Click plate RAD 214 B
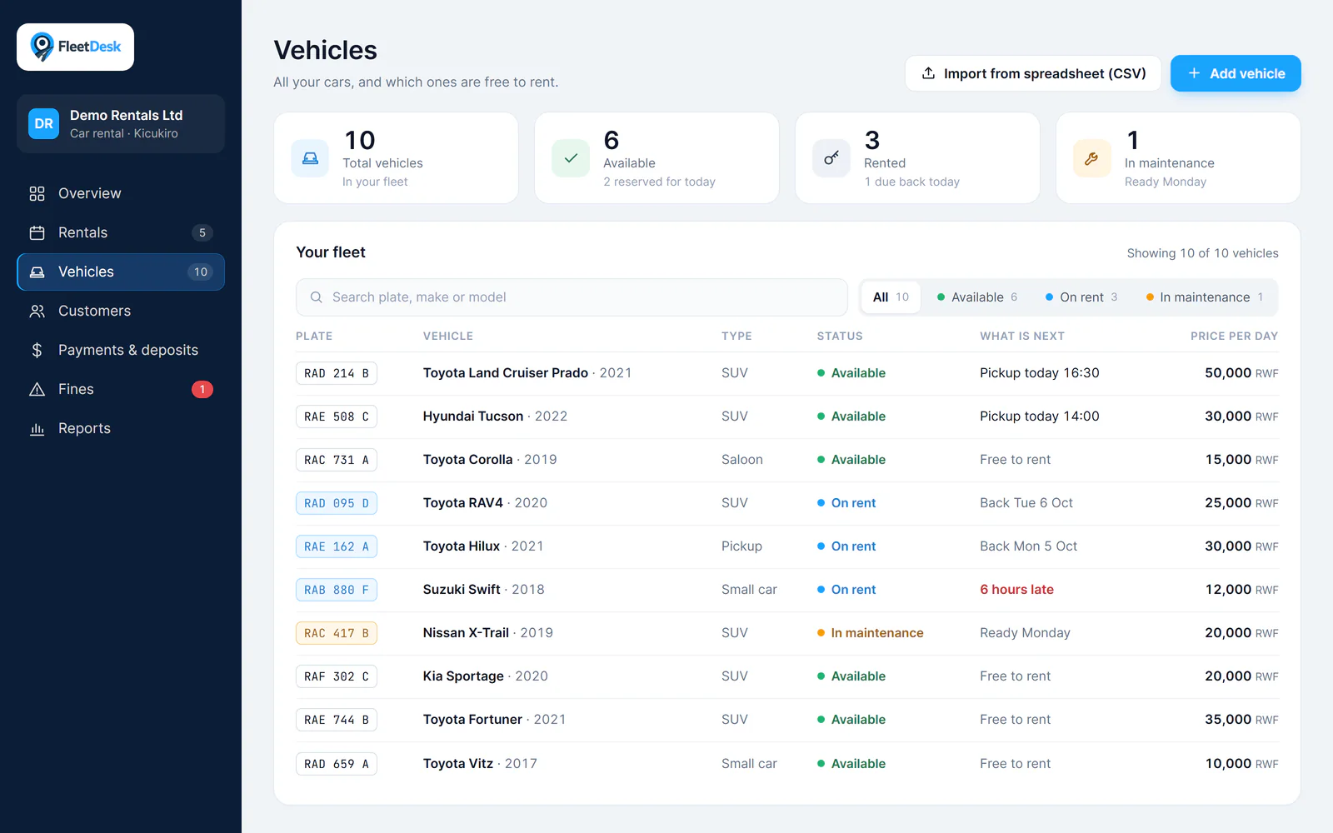 tap(337, 373)
